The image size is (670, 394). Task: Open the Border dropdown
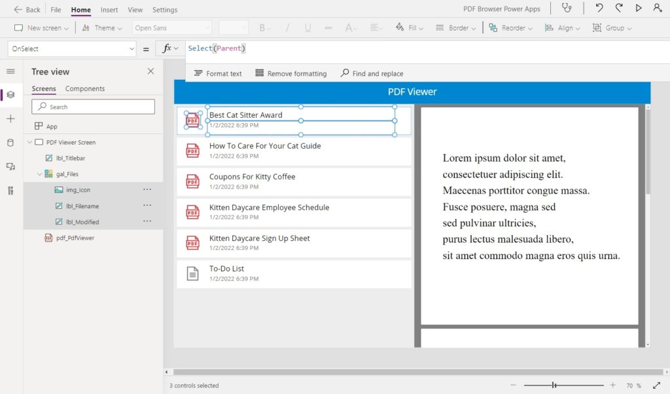pos(455,27)
